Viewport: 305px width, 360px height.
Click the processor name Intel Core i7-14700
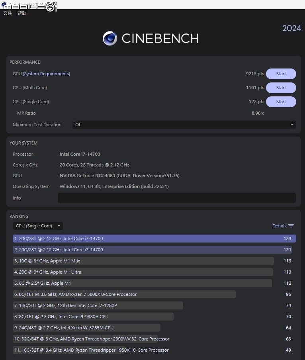pos(80,154)
